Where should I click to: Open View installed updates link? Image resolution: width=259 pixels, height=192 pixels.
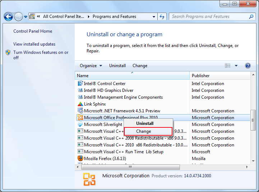click(34, 44)
